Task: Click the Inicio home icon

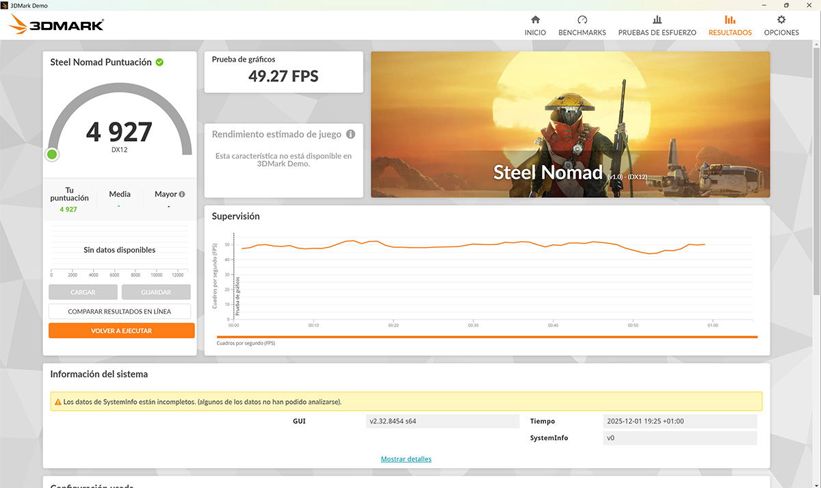Action: pos(535,20)
